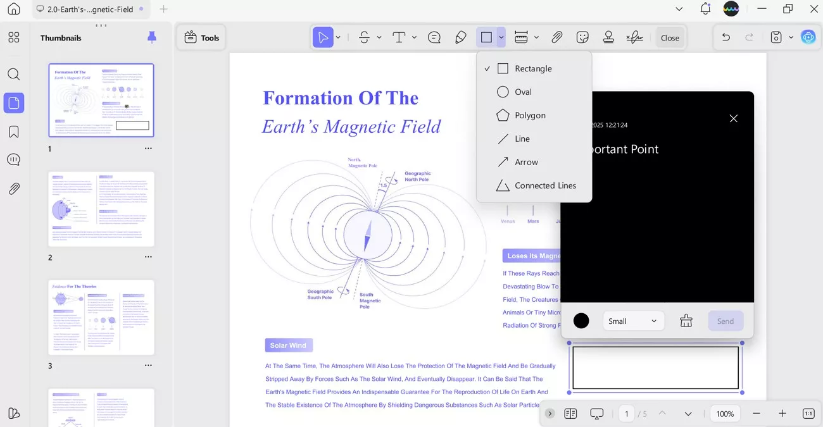
Task: Open the signature tool
Action: tap(634, 37)
